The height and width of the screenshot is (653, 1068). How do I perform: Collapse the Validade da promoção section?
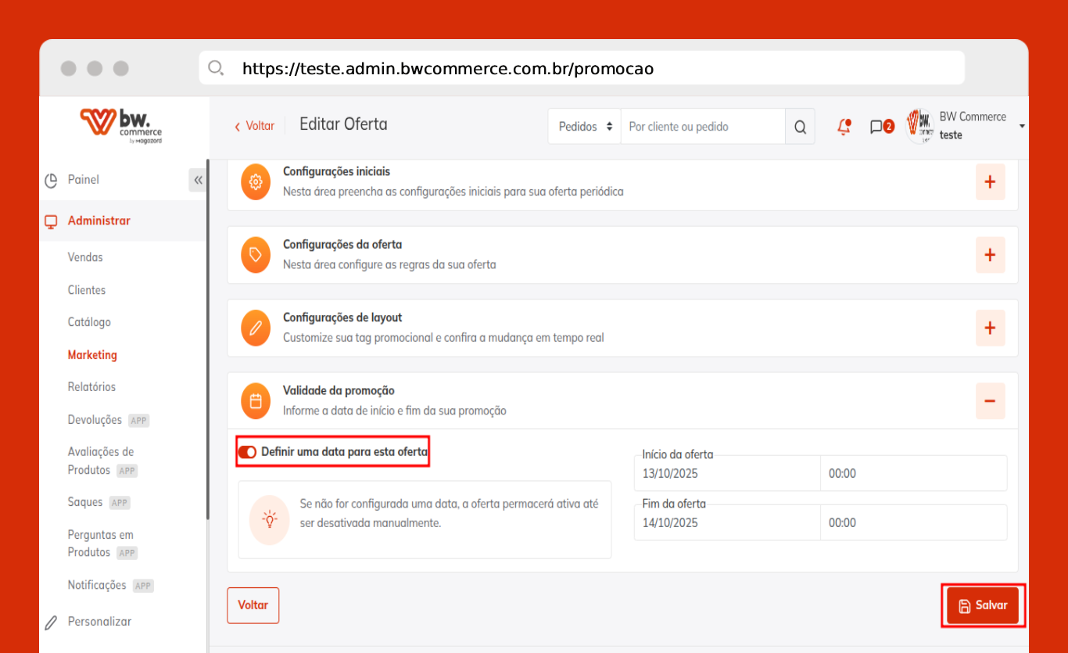990,400
